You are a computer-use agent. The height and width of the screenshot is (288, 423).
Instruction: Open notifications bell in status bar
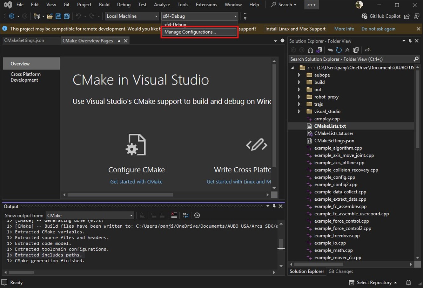click(409, 283)
